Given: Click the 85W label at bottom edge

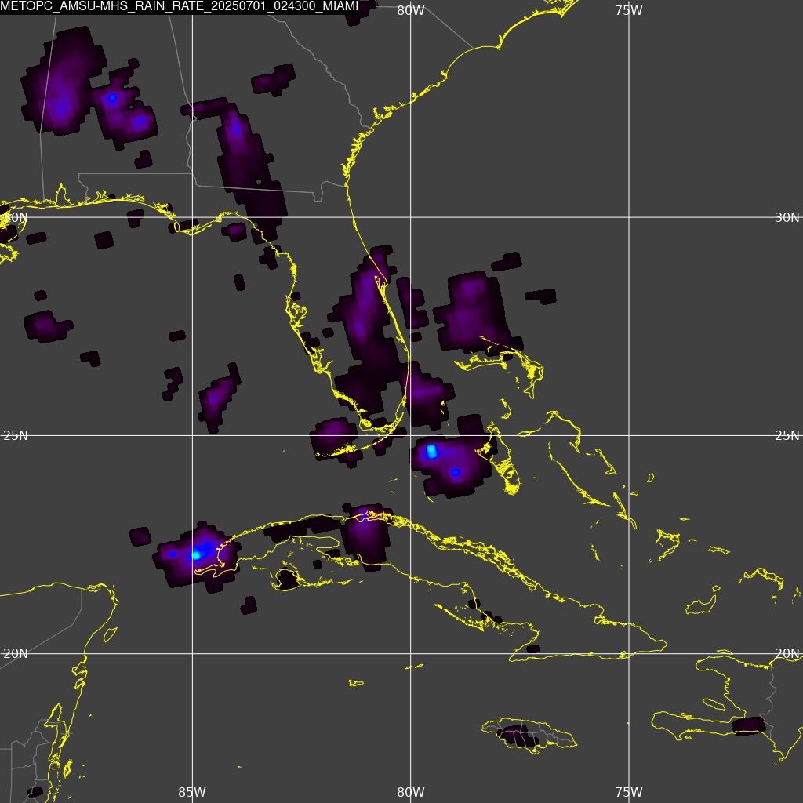Looking at the screenshot, I should tap(192, 792).
